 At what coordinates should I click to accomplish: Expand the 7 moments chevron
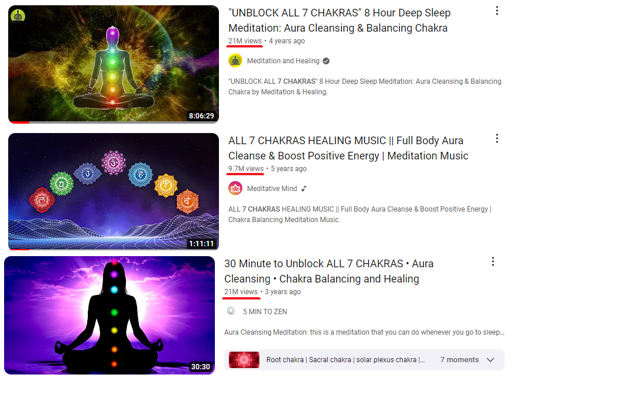coord(491,360)
